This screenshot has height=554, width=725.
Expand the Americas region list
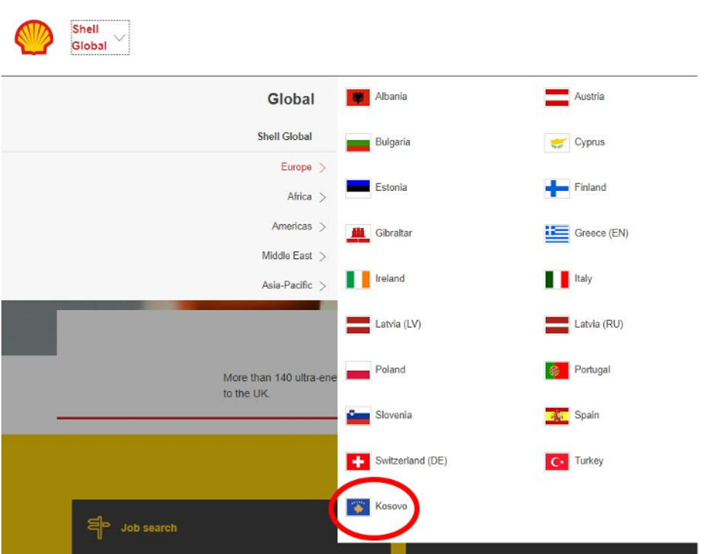coord(298,226)
